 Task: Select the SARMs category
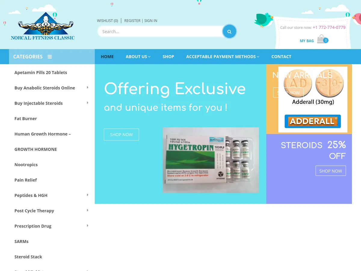(21, 241)
